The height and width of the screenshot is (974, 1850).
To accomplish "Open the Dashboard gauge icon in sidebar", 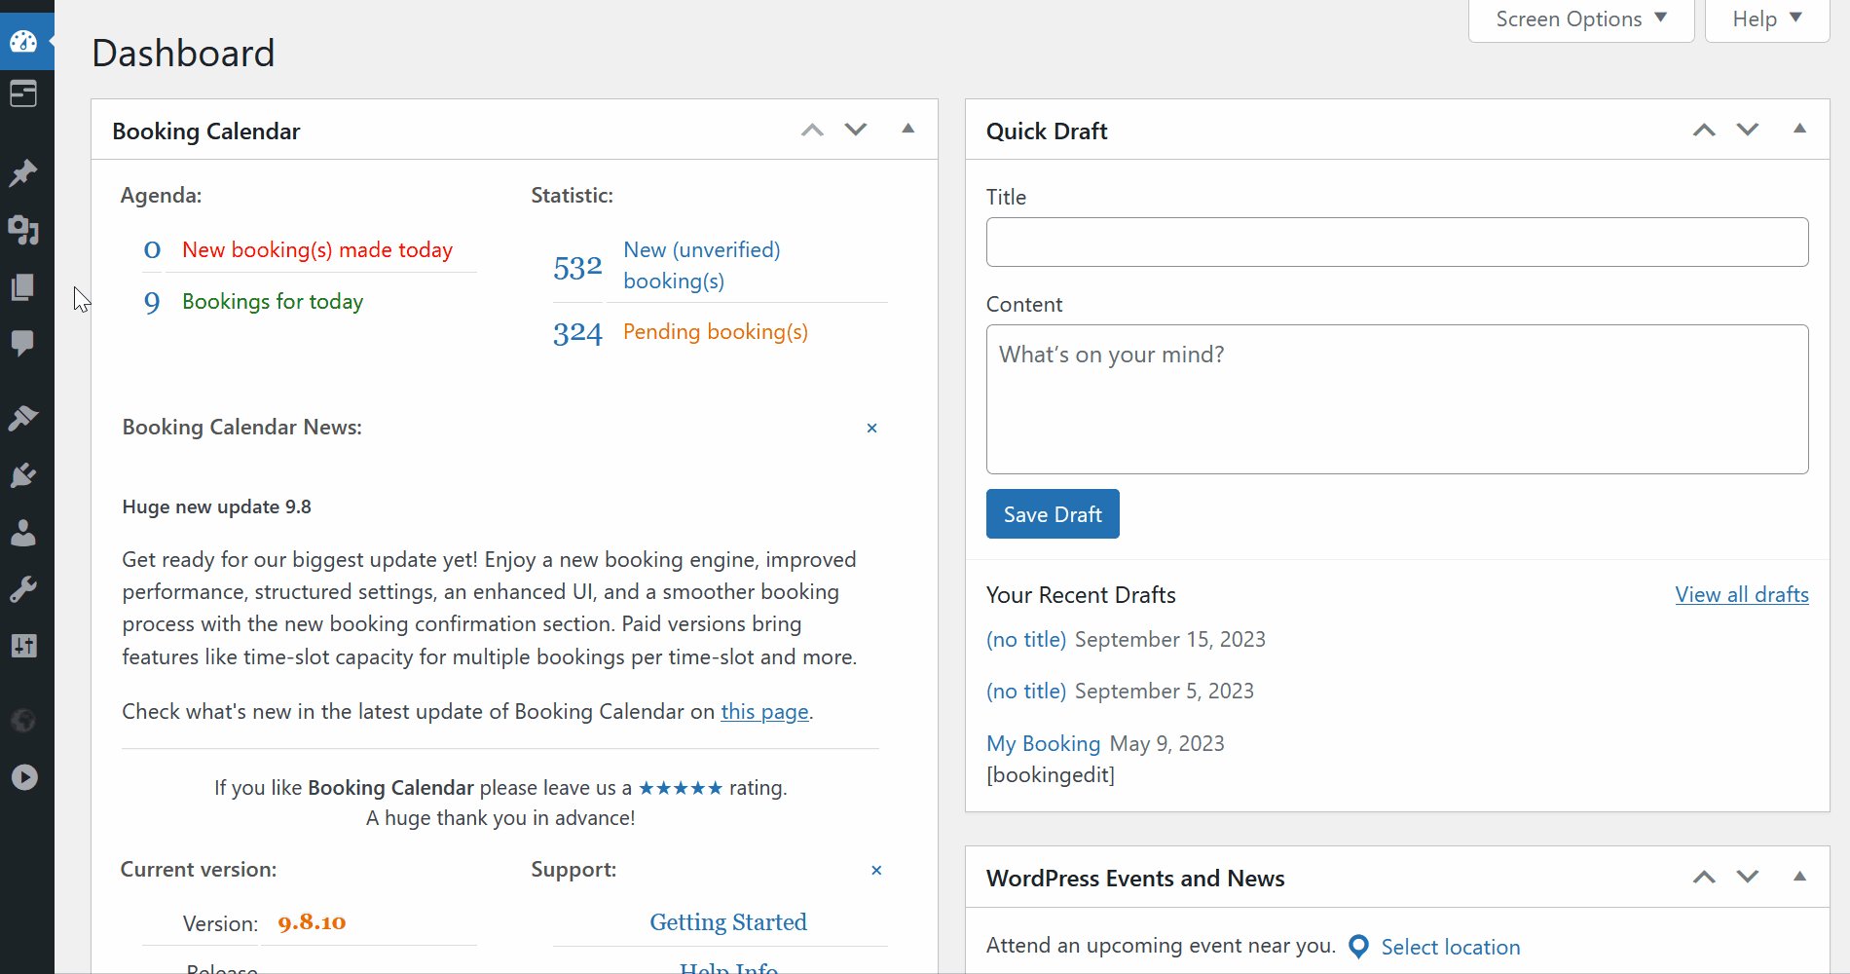I will point(23,42).
